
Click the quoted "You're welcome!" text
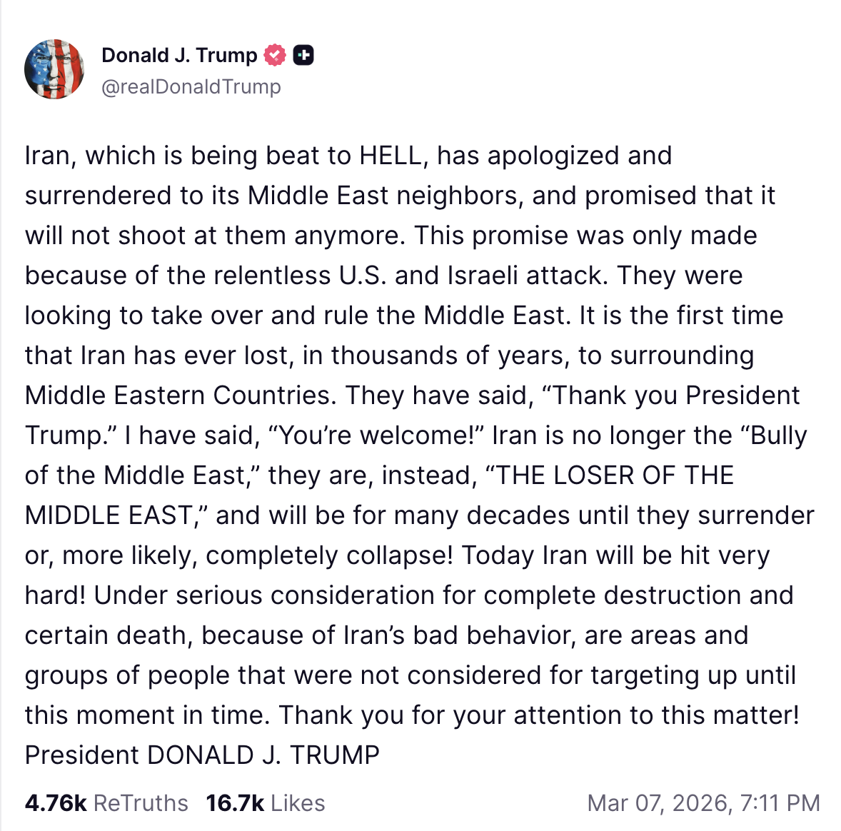pos(376,435)
